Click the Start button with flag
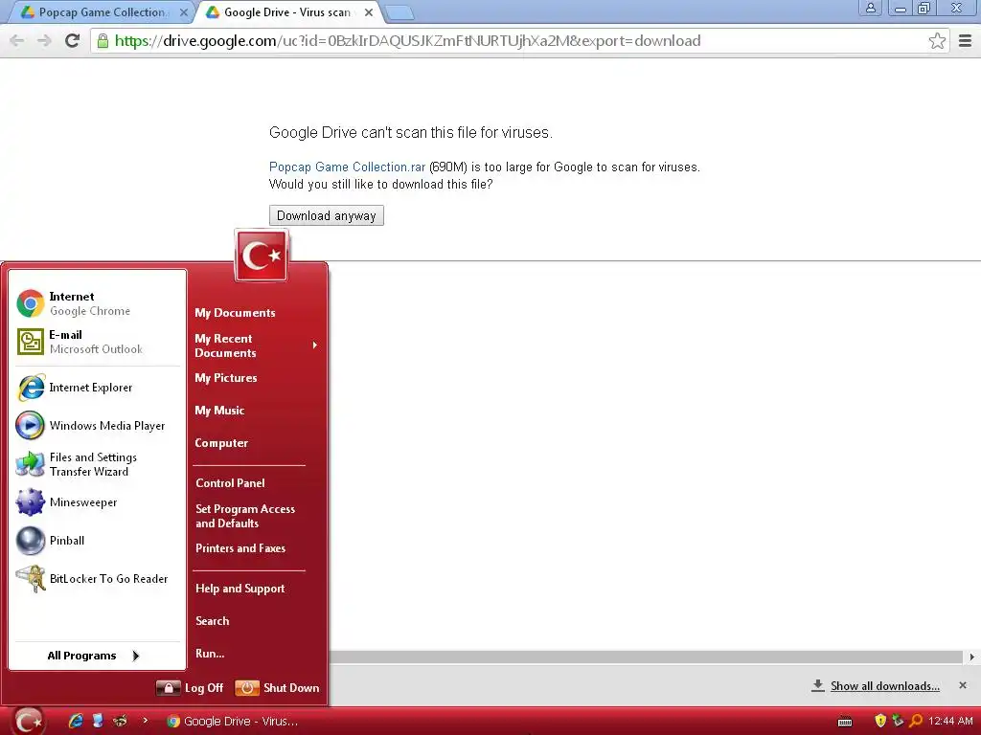 [x=28, y=722]
